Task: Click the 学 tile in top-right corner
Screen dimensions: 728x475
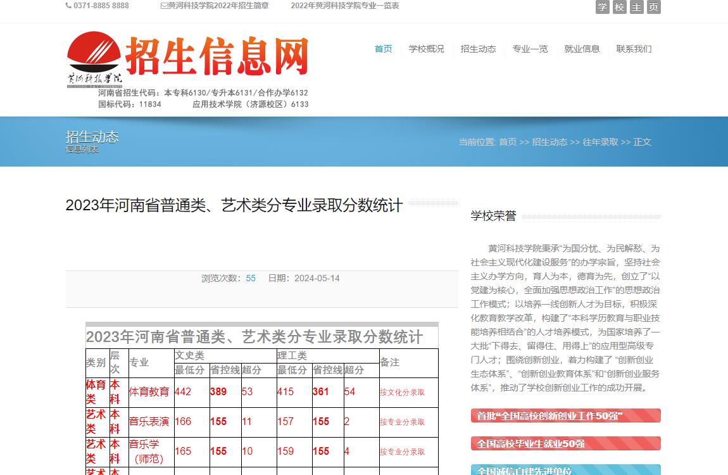Action: pos(603,7)
